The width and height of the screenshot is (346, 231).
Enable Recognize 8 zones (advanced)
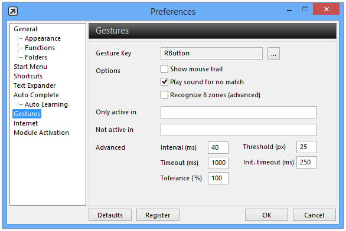click(164, 95)
